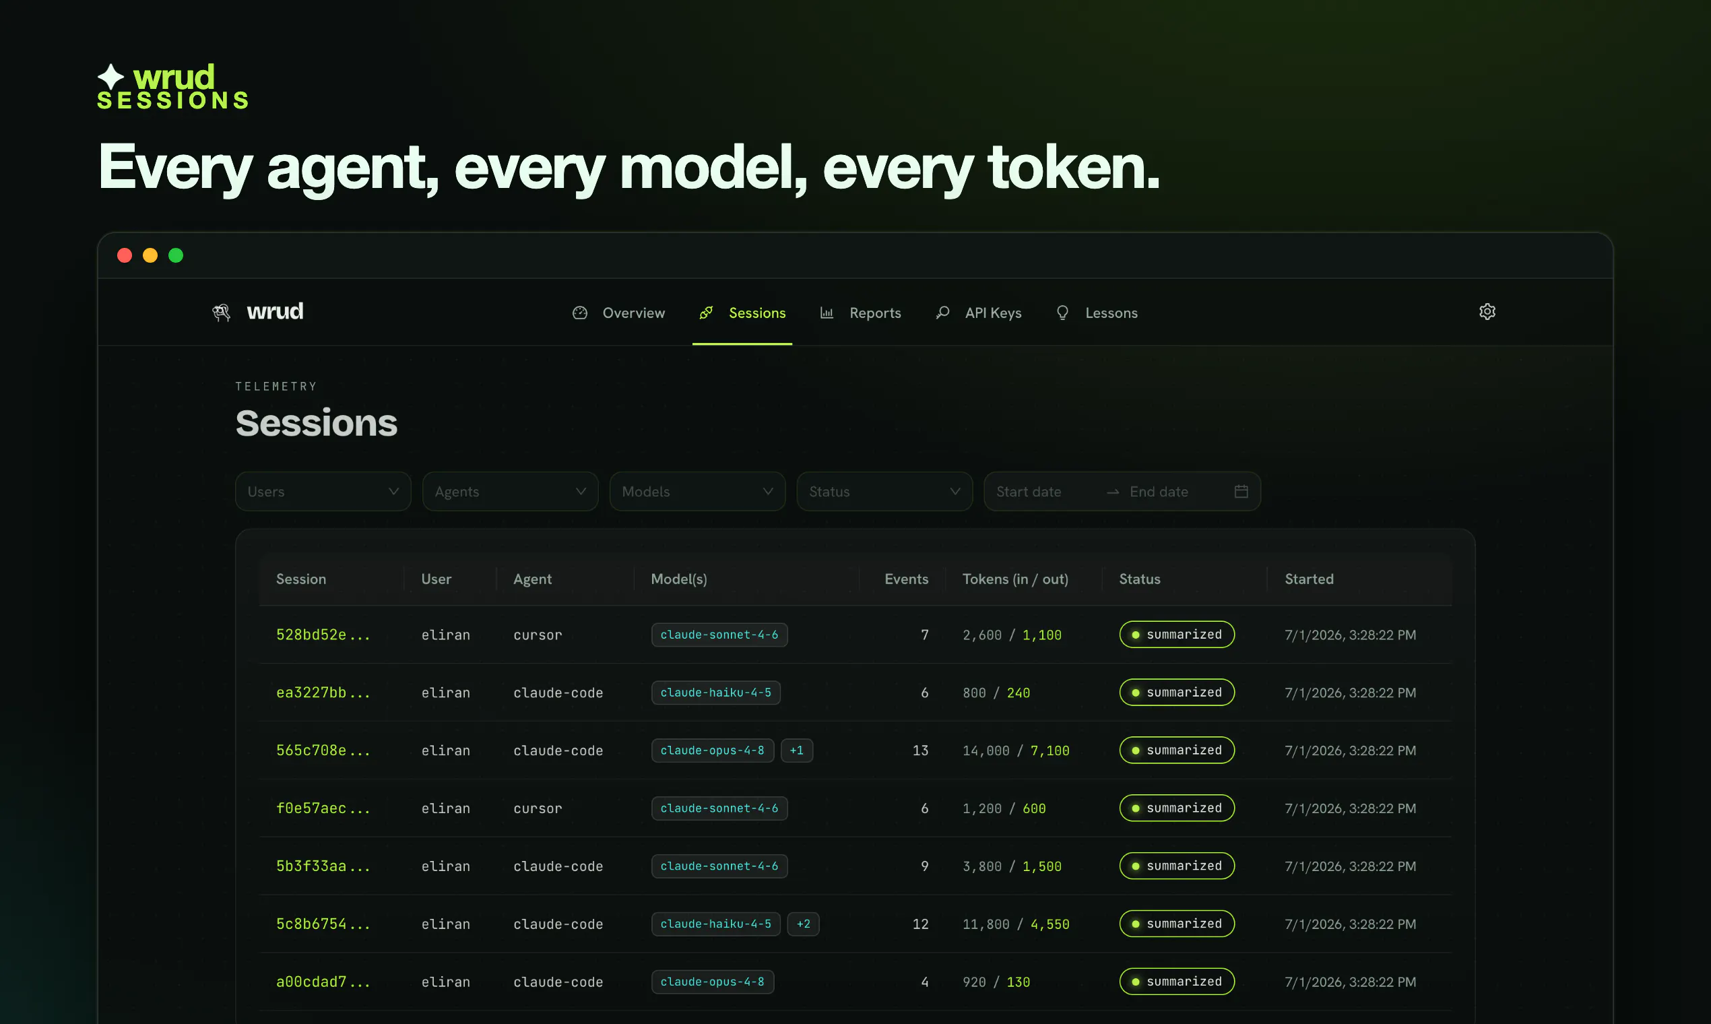Click token count 2,600 / 1,100
The width and height of the screenshot is (1711, 1024).
pos(1012,635)
